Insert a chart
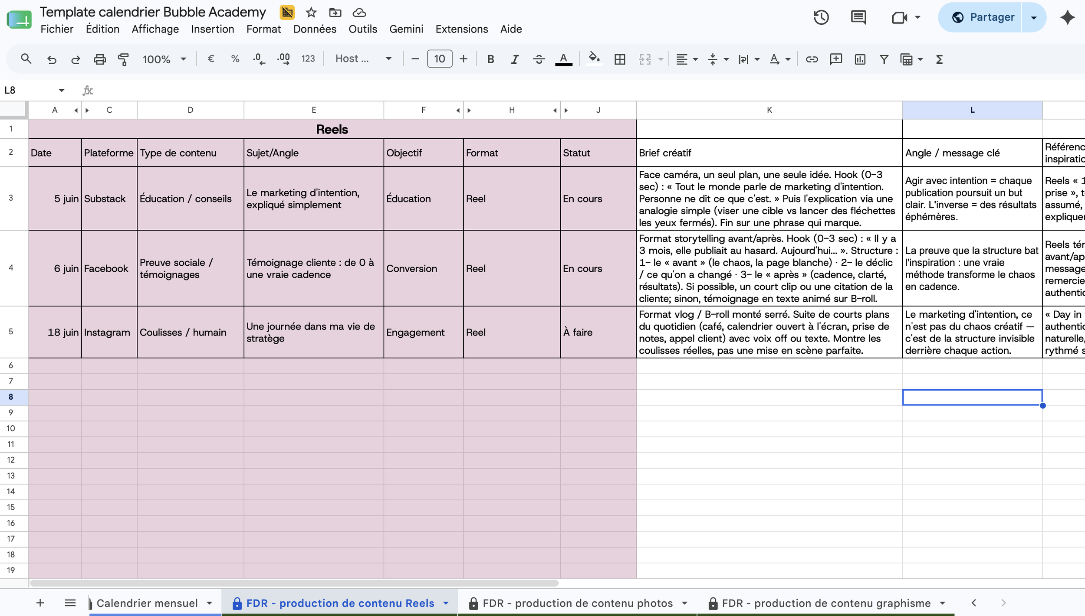Image resolution: width=1085 pixels, height=616 pixels. point(860,59)
